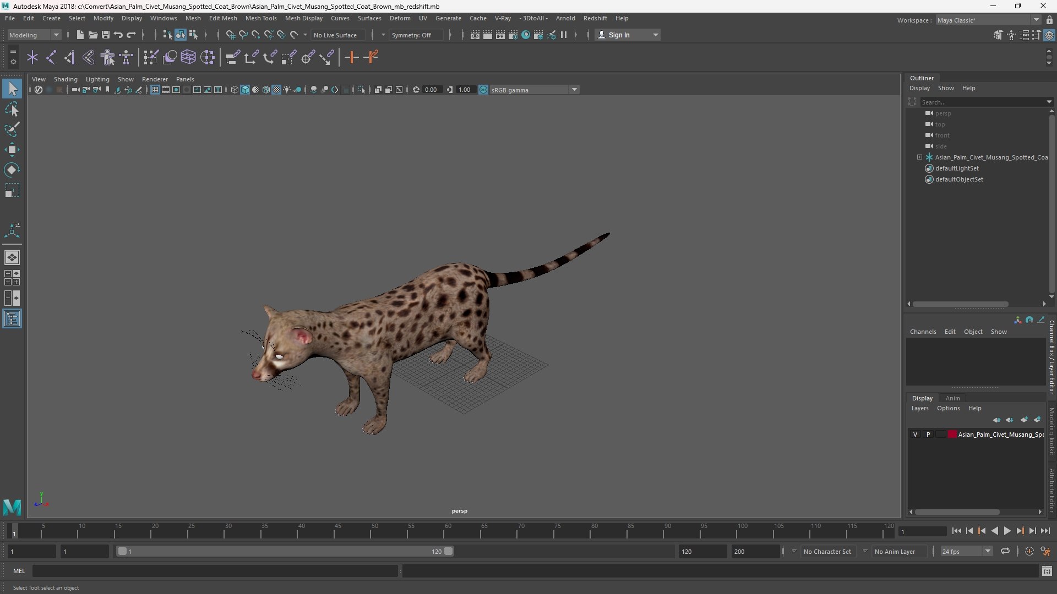Choose the Move tool in toolbox
Viewport: 1057px width, 594px height.
coord(12,150)
